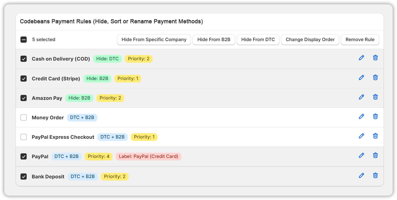Viewport: 397px width, 200px height.
Task: Click Hide From Specific Company button
Action: click(154, 40)
